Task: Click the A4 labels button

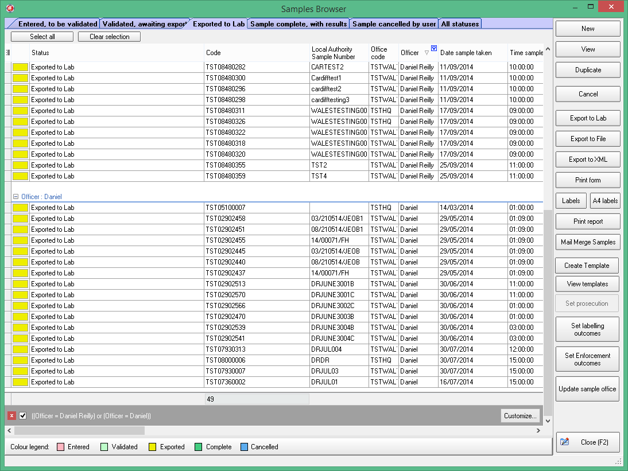Action: (x=605, y=201)
